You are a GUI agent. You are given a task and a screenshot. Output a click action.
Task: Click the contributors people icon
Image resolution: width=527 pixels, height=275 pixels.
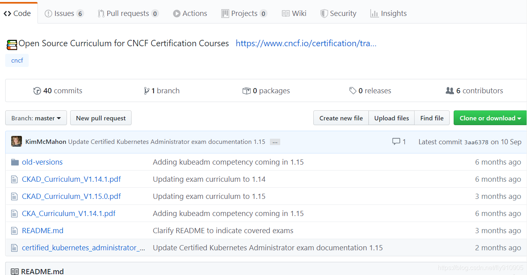point(450,91)
